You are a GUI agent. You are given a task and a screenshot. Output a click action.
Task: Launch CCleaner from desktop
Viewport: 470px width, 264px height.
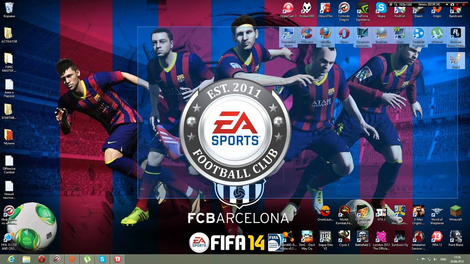click(307, 36)
